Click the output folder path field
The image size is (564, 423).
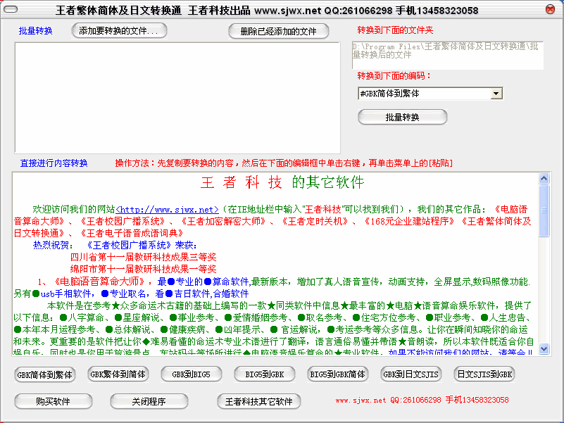tap(447, 55)
